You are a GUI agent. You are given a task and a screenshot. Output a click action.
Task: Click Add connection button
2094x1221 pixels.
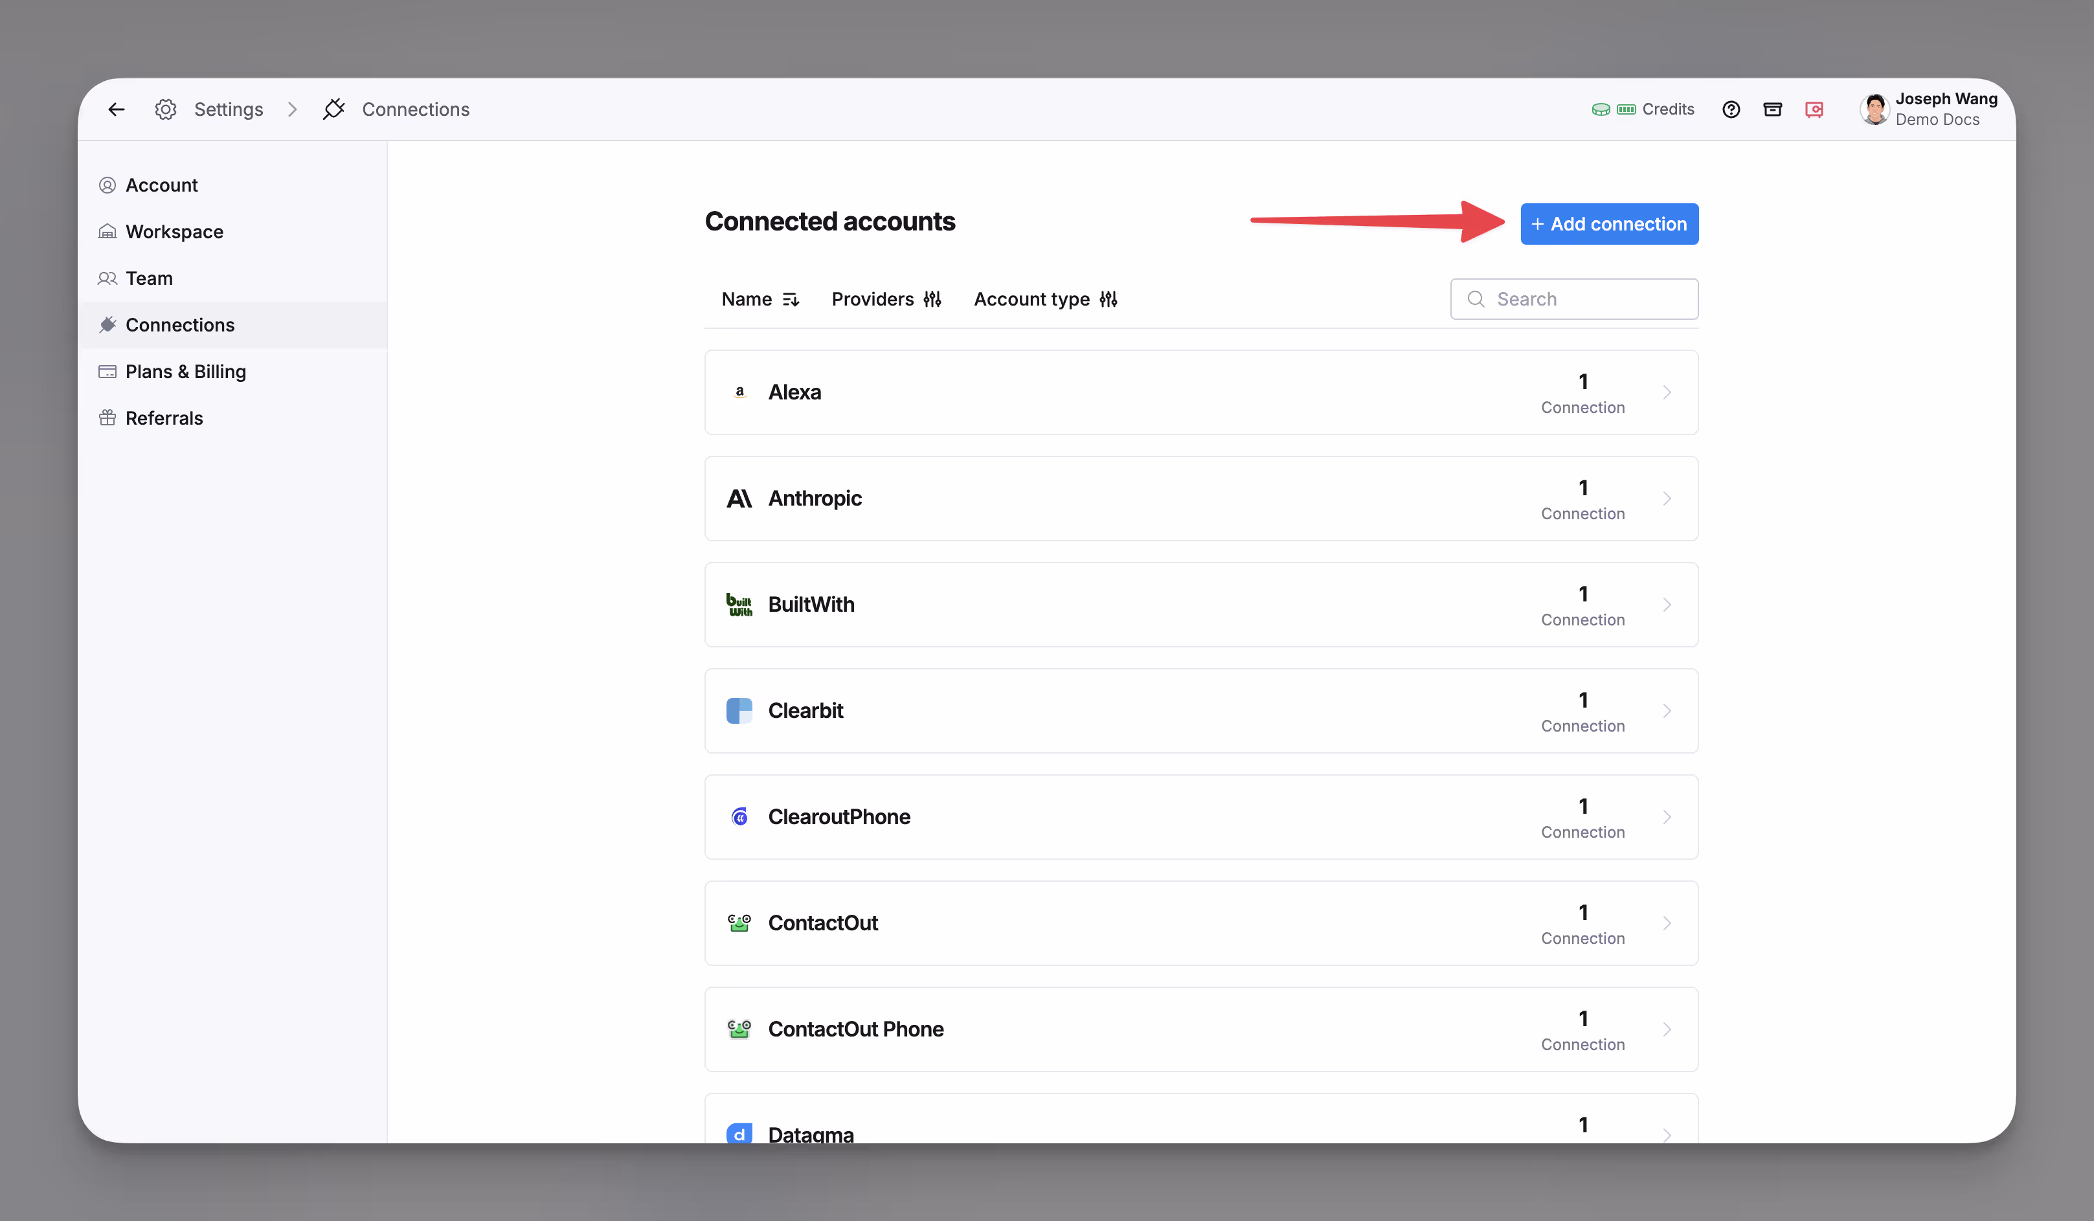(x=1609, y=223)
